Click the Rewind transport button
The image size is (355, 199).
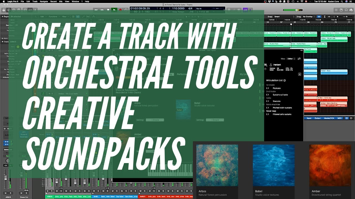(x=96, y=10)
